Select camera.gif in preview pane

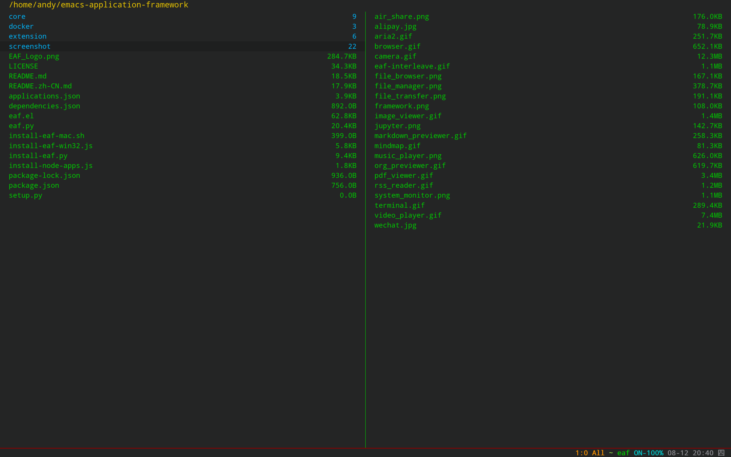click(x=395, y=57)
